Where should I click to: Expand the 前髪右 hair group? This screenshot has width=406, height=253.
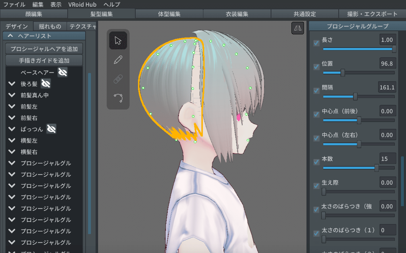coord(12,118)
